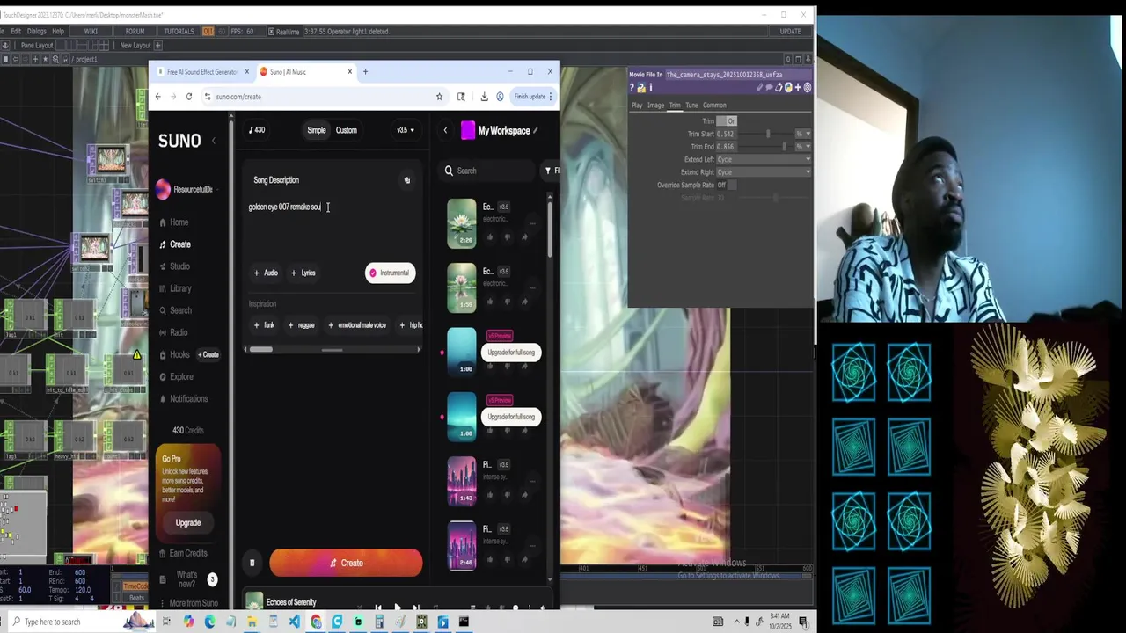The image size is (1126, 633).
Task: Click the copy icon beside Song Description
Action: [406, 180]
